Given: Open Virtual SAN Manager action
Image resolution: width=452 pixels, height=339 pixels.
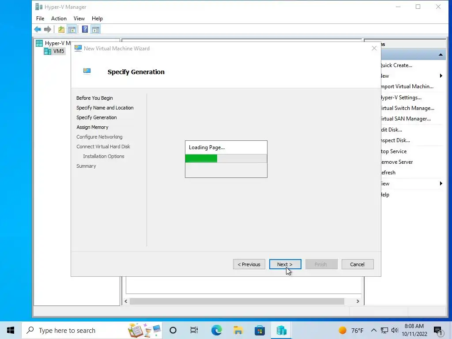Looking at the screenshot, I should coord(406,119).
